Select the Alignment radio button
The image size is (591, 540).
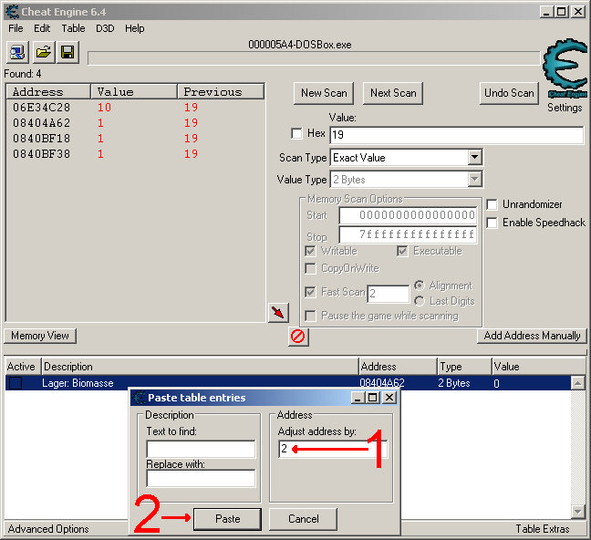point(420,286)
